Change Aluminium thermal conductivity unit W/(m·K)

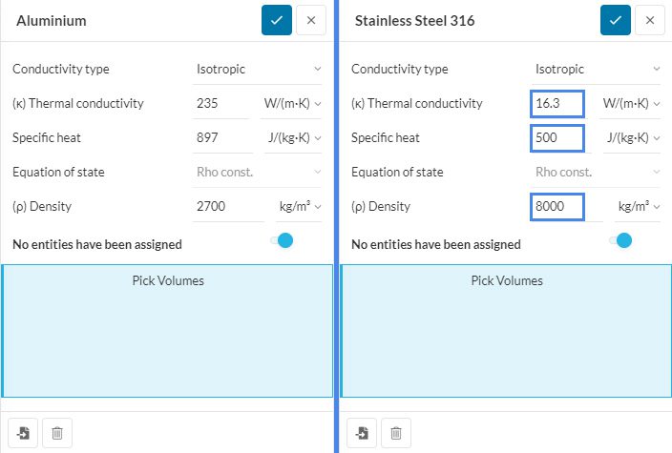[x=292, y=103]
